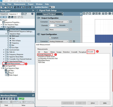Image resolution: width=113 pixels, height=107 pixels.
Task: Collapse the Navigator panel with arrow icon
Action: point(33,10)
